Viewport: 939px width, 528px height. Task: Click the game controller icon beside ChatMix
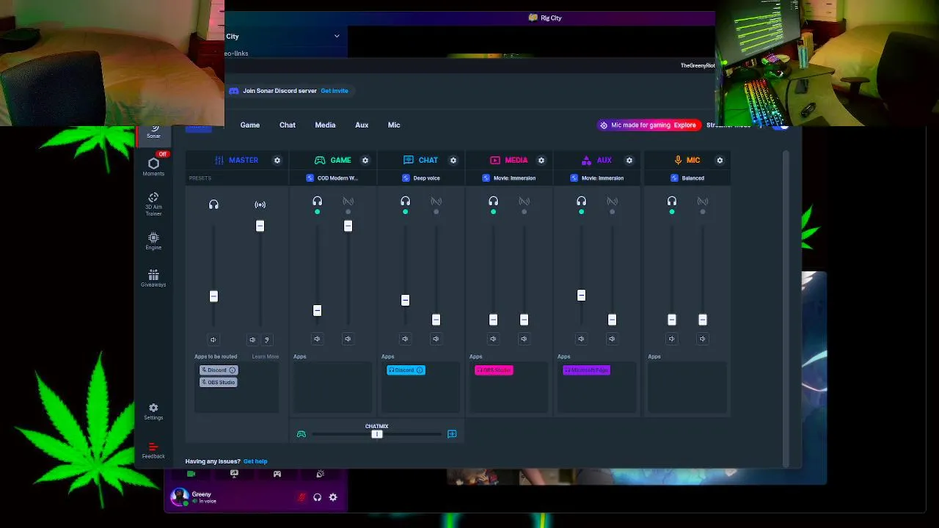tap(301, 434)
